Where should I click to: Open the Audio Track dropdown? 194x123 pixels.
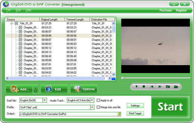92,100
